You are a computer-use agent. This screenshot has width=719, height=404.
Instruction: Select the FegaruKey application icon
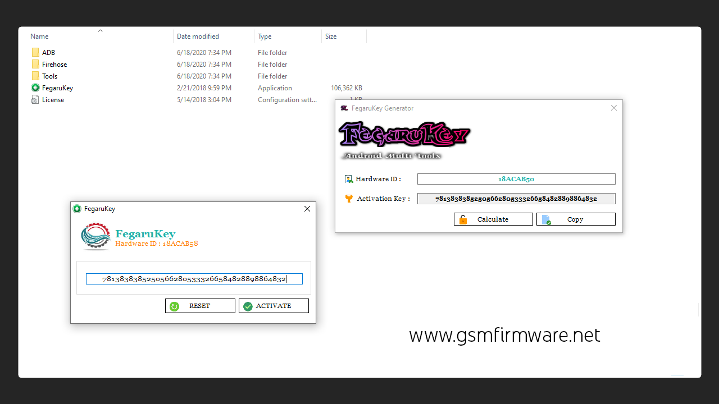pyautogui.click(x=35, y=88)
